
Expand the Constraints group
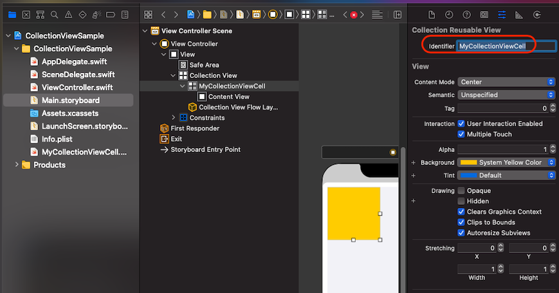coord(173,117)
